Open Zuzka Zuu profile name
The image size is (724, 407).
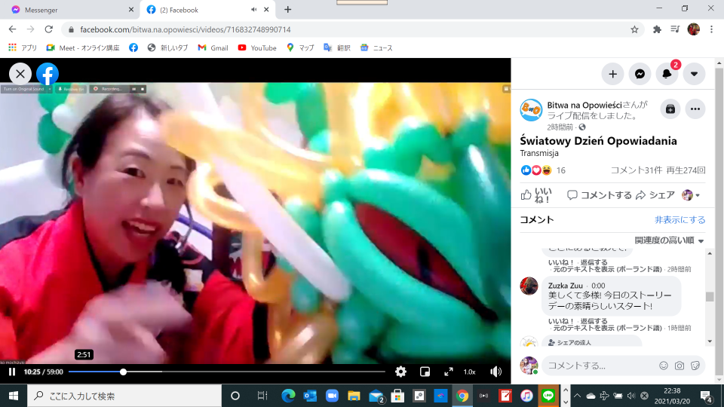[565, 286]
